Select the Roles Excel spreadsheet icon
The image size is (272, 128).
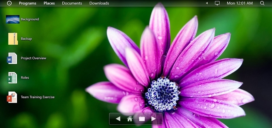(x=12, y=78)
